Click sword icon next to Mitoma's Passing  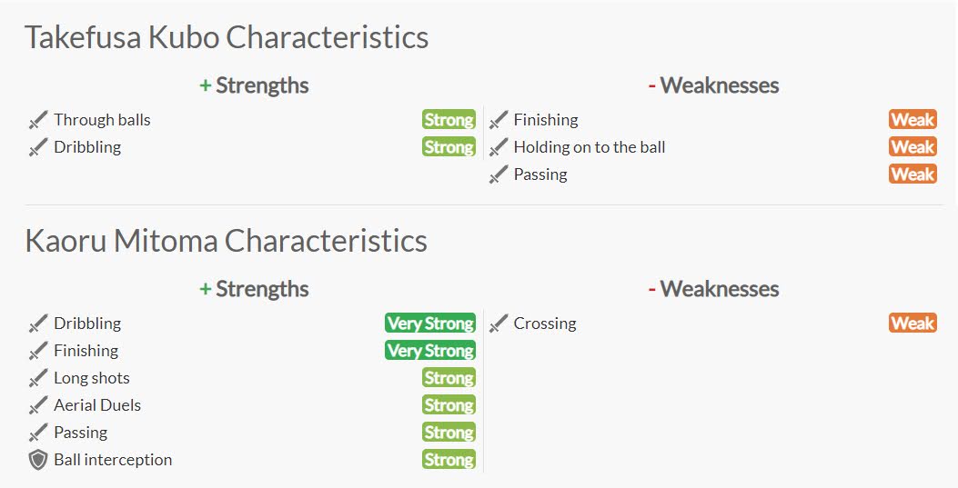[38, 433]
